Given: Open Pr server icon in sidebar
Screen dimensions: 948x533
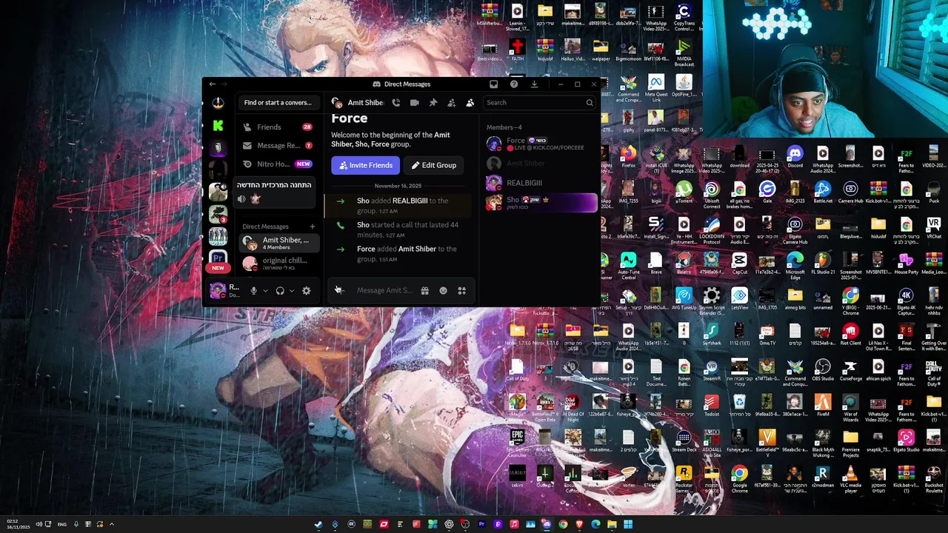Looking at the screenshot, I should 218,258.
